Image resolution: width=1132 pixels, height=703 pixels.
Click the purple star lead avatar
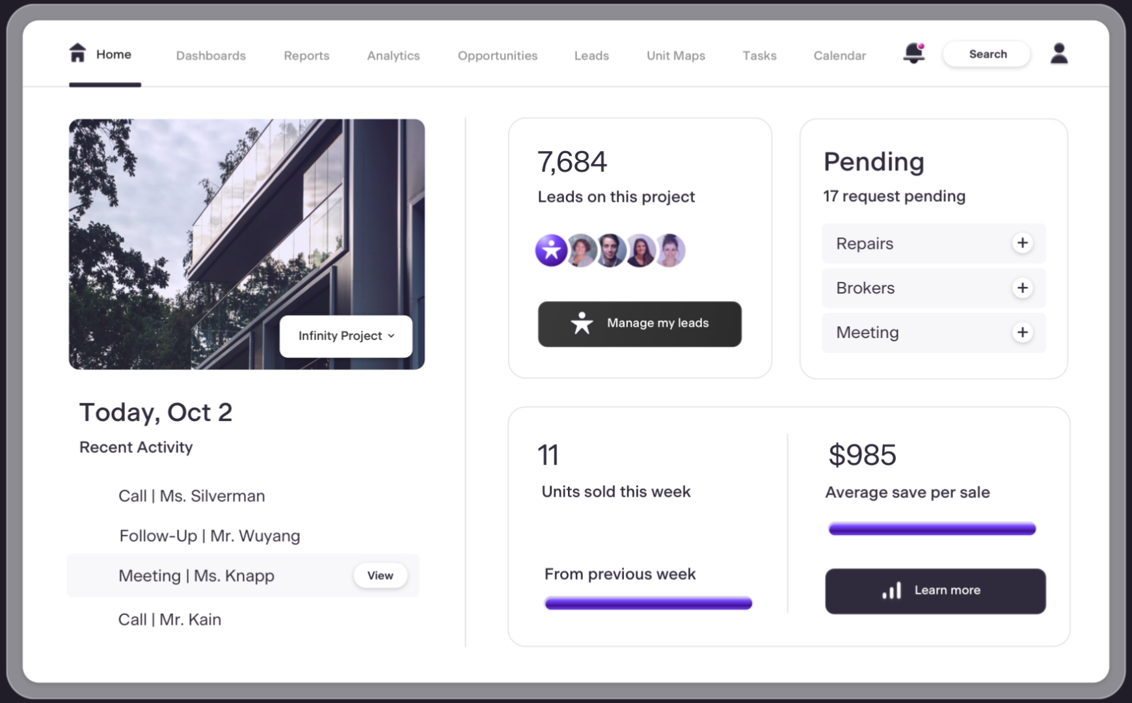pyautogui.click(x=552, y=250)
